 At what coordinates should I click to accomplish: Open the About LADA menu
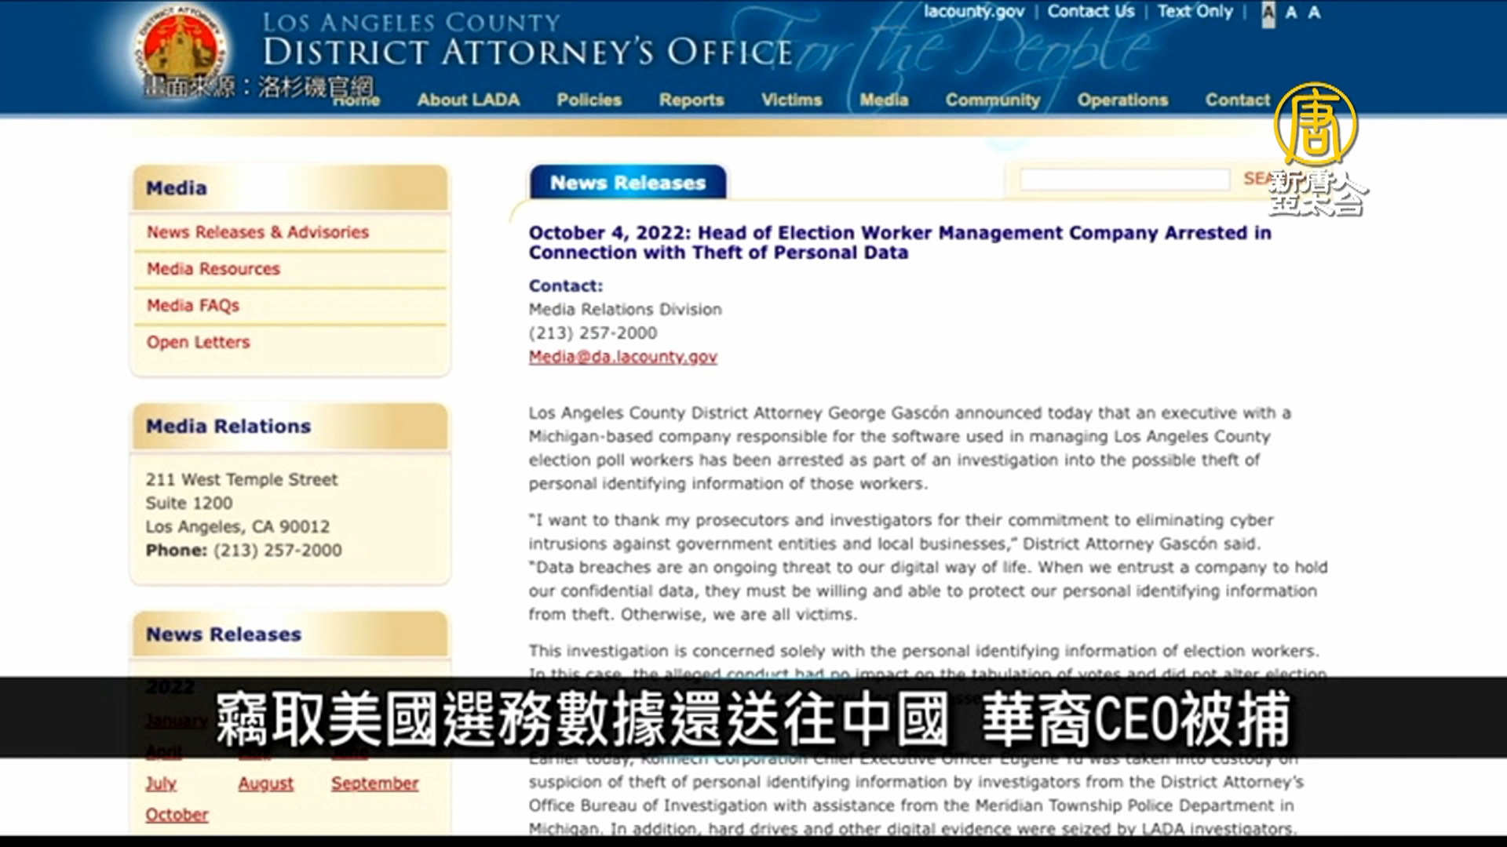pos(468,100)
